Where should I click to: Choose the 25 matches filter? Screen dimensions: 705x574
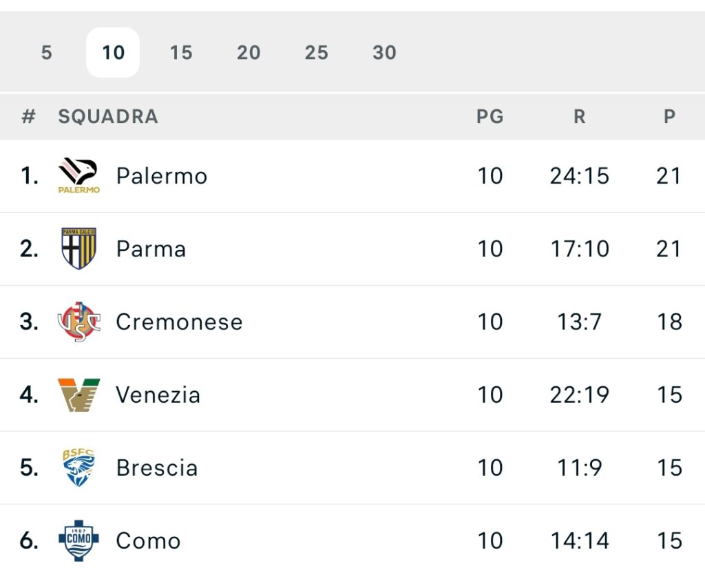(317, 52)
